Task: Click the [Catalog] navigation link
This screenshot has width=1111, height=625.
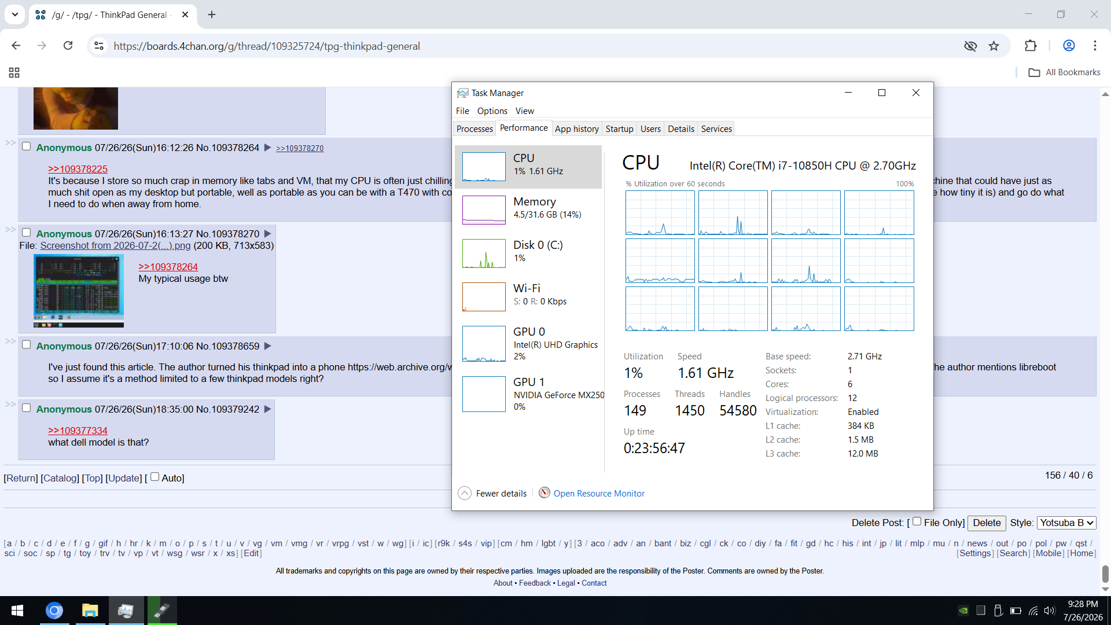Action: 60,478
